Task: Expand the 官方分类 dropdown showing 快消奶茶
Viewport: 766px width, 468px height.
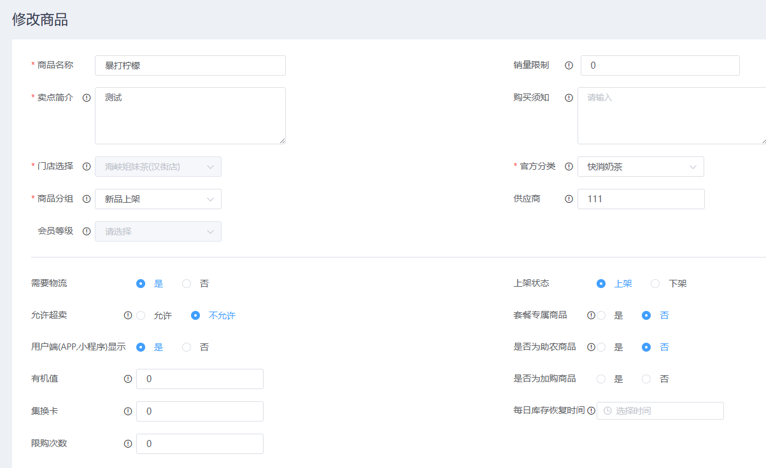Action: tap(641, 167)
